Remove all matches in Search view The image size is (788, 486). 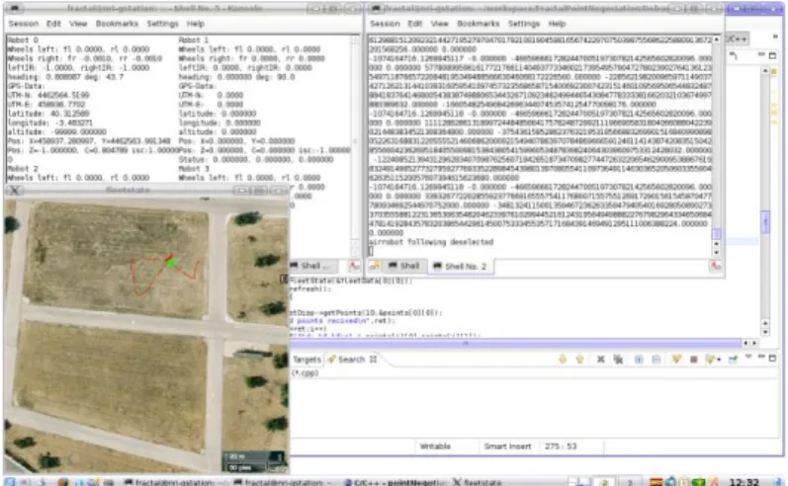618,360
